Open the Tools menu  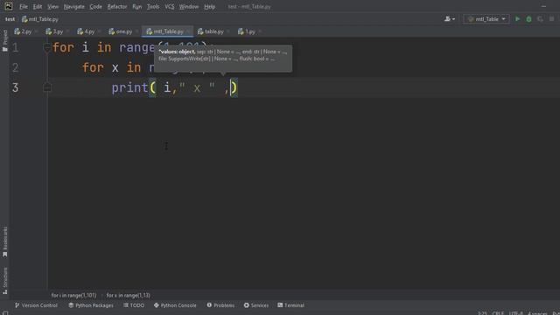[x=153, y=7]
